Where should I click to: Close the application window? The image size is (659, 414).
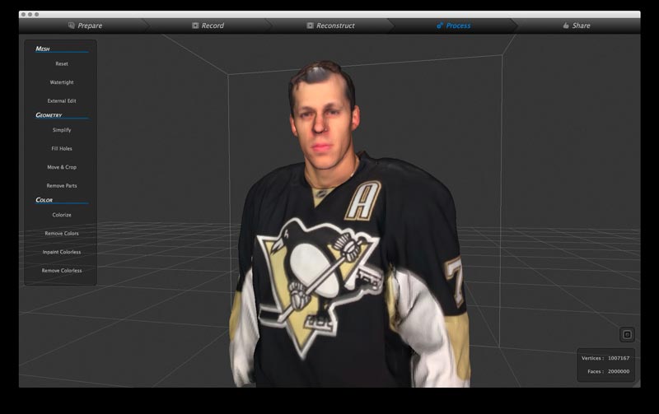[24, 14]
